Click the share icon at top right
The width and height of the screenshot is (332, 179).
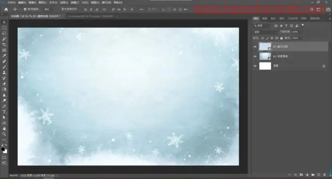(328, 9)
